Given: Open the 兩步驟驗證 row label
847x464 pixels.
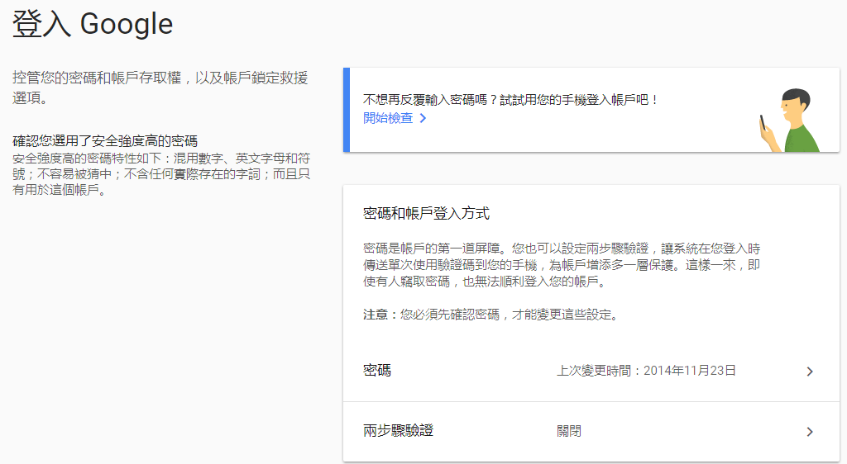Looking at the screenshot, I should pyautogui.click(x=399, y=431).
